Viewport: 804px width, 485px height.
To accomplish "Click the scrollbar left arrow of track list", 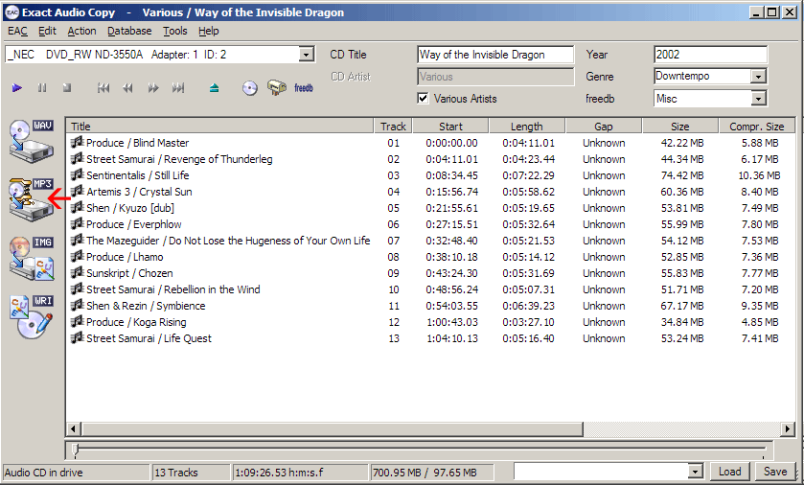I will (x=74, y=428).
